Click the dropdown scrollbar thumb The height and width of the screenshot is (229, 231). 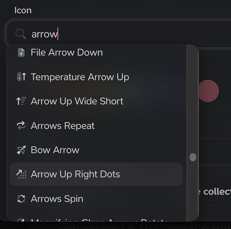[x=193, y=157]
